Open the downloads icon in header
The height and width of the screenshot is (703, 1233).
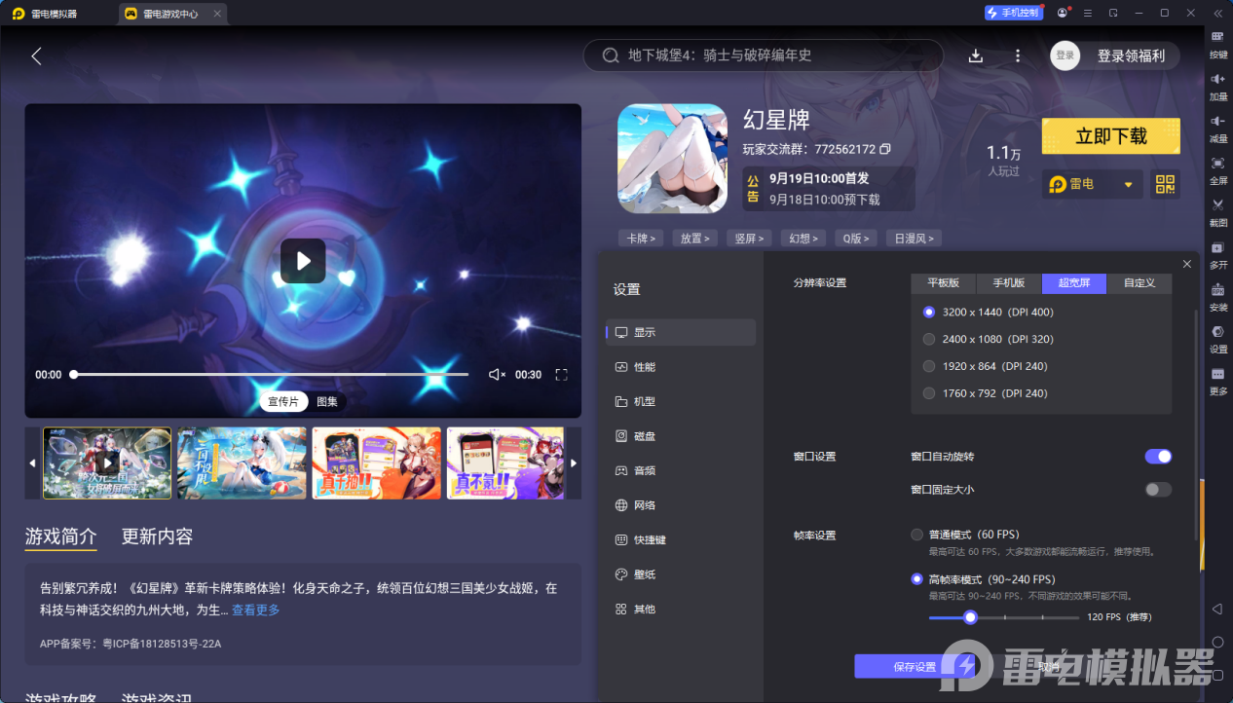point(976,55)
